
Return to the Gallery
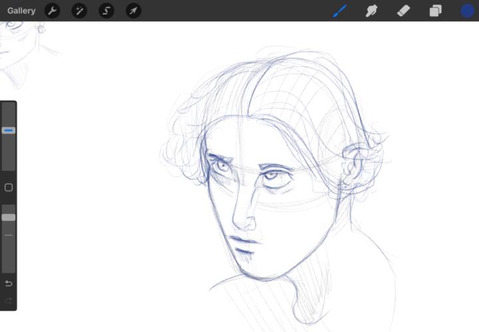(21, 11)
